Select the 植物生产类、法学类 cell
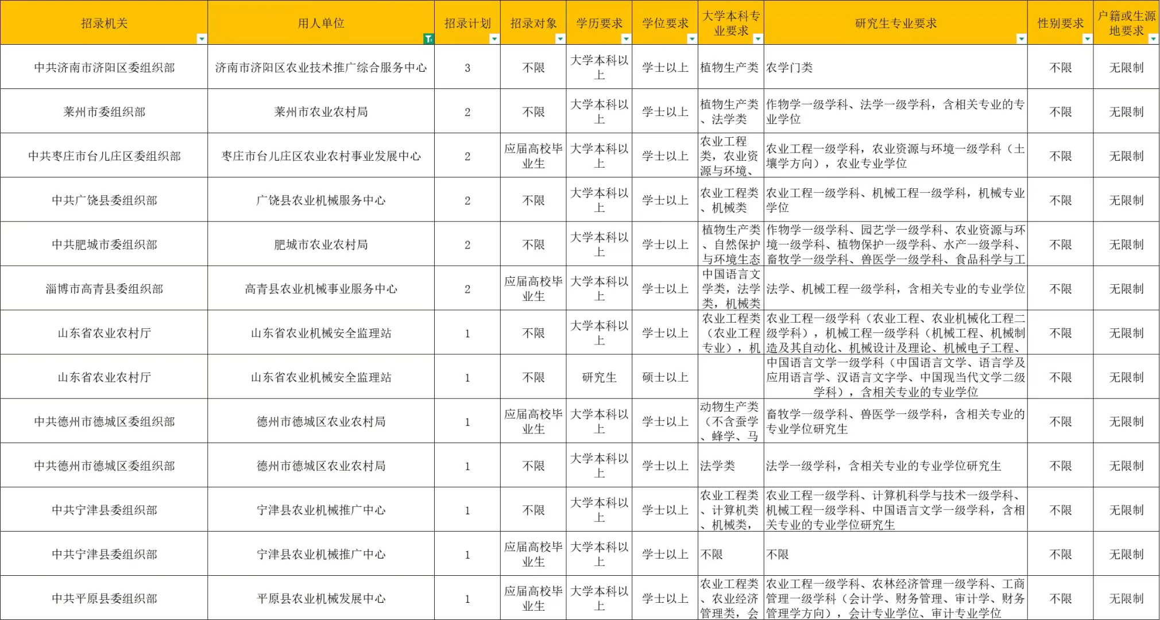 [731, 111]
